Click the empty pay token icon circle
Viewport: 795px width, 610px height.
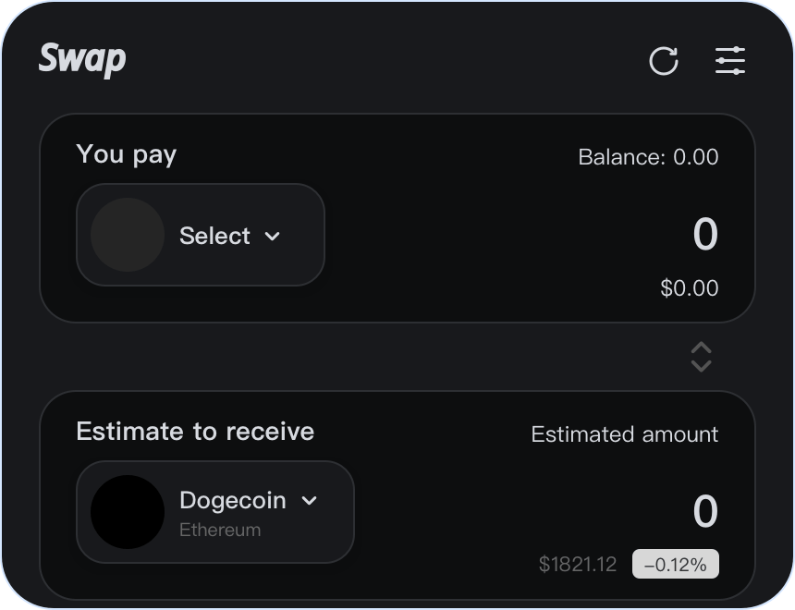[x=128, y=235]
